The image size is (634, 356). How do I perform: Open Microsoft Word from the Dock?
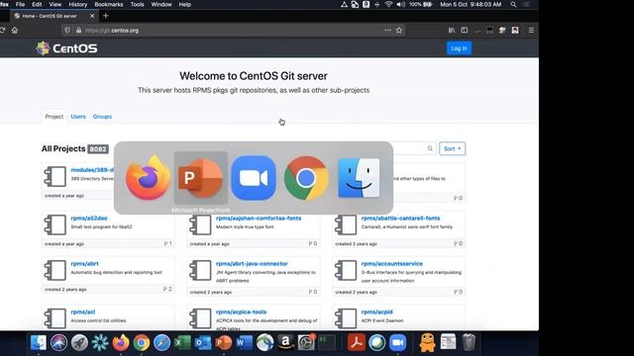[245, 343]
